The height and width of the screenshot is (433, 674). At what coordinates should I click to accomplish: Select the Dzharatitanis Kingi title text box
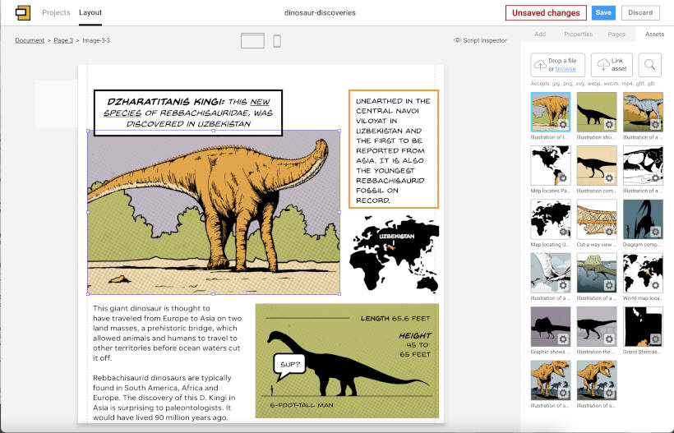point(188,113)
